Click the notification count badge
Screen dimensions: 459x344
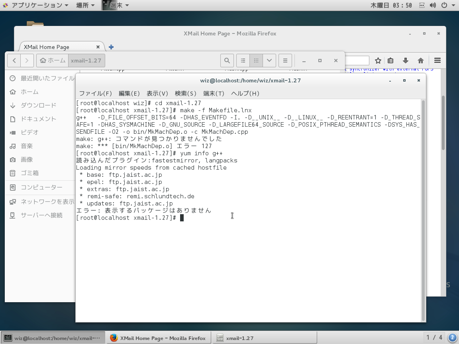[x=452, y=338]
